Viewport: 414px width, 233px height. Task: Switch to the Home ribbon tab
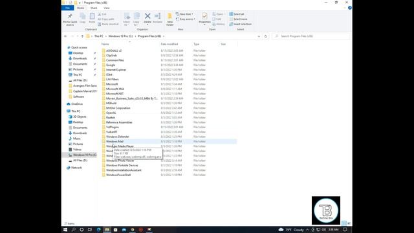click(x=80, y=8)
